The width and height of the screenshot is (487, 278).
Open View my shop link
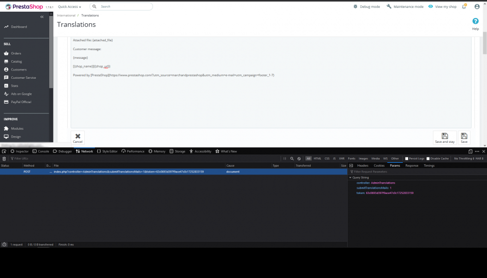(x=442, y=6)
